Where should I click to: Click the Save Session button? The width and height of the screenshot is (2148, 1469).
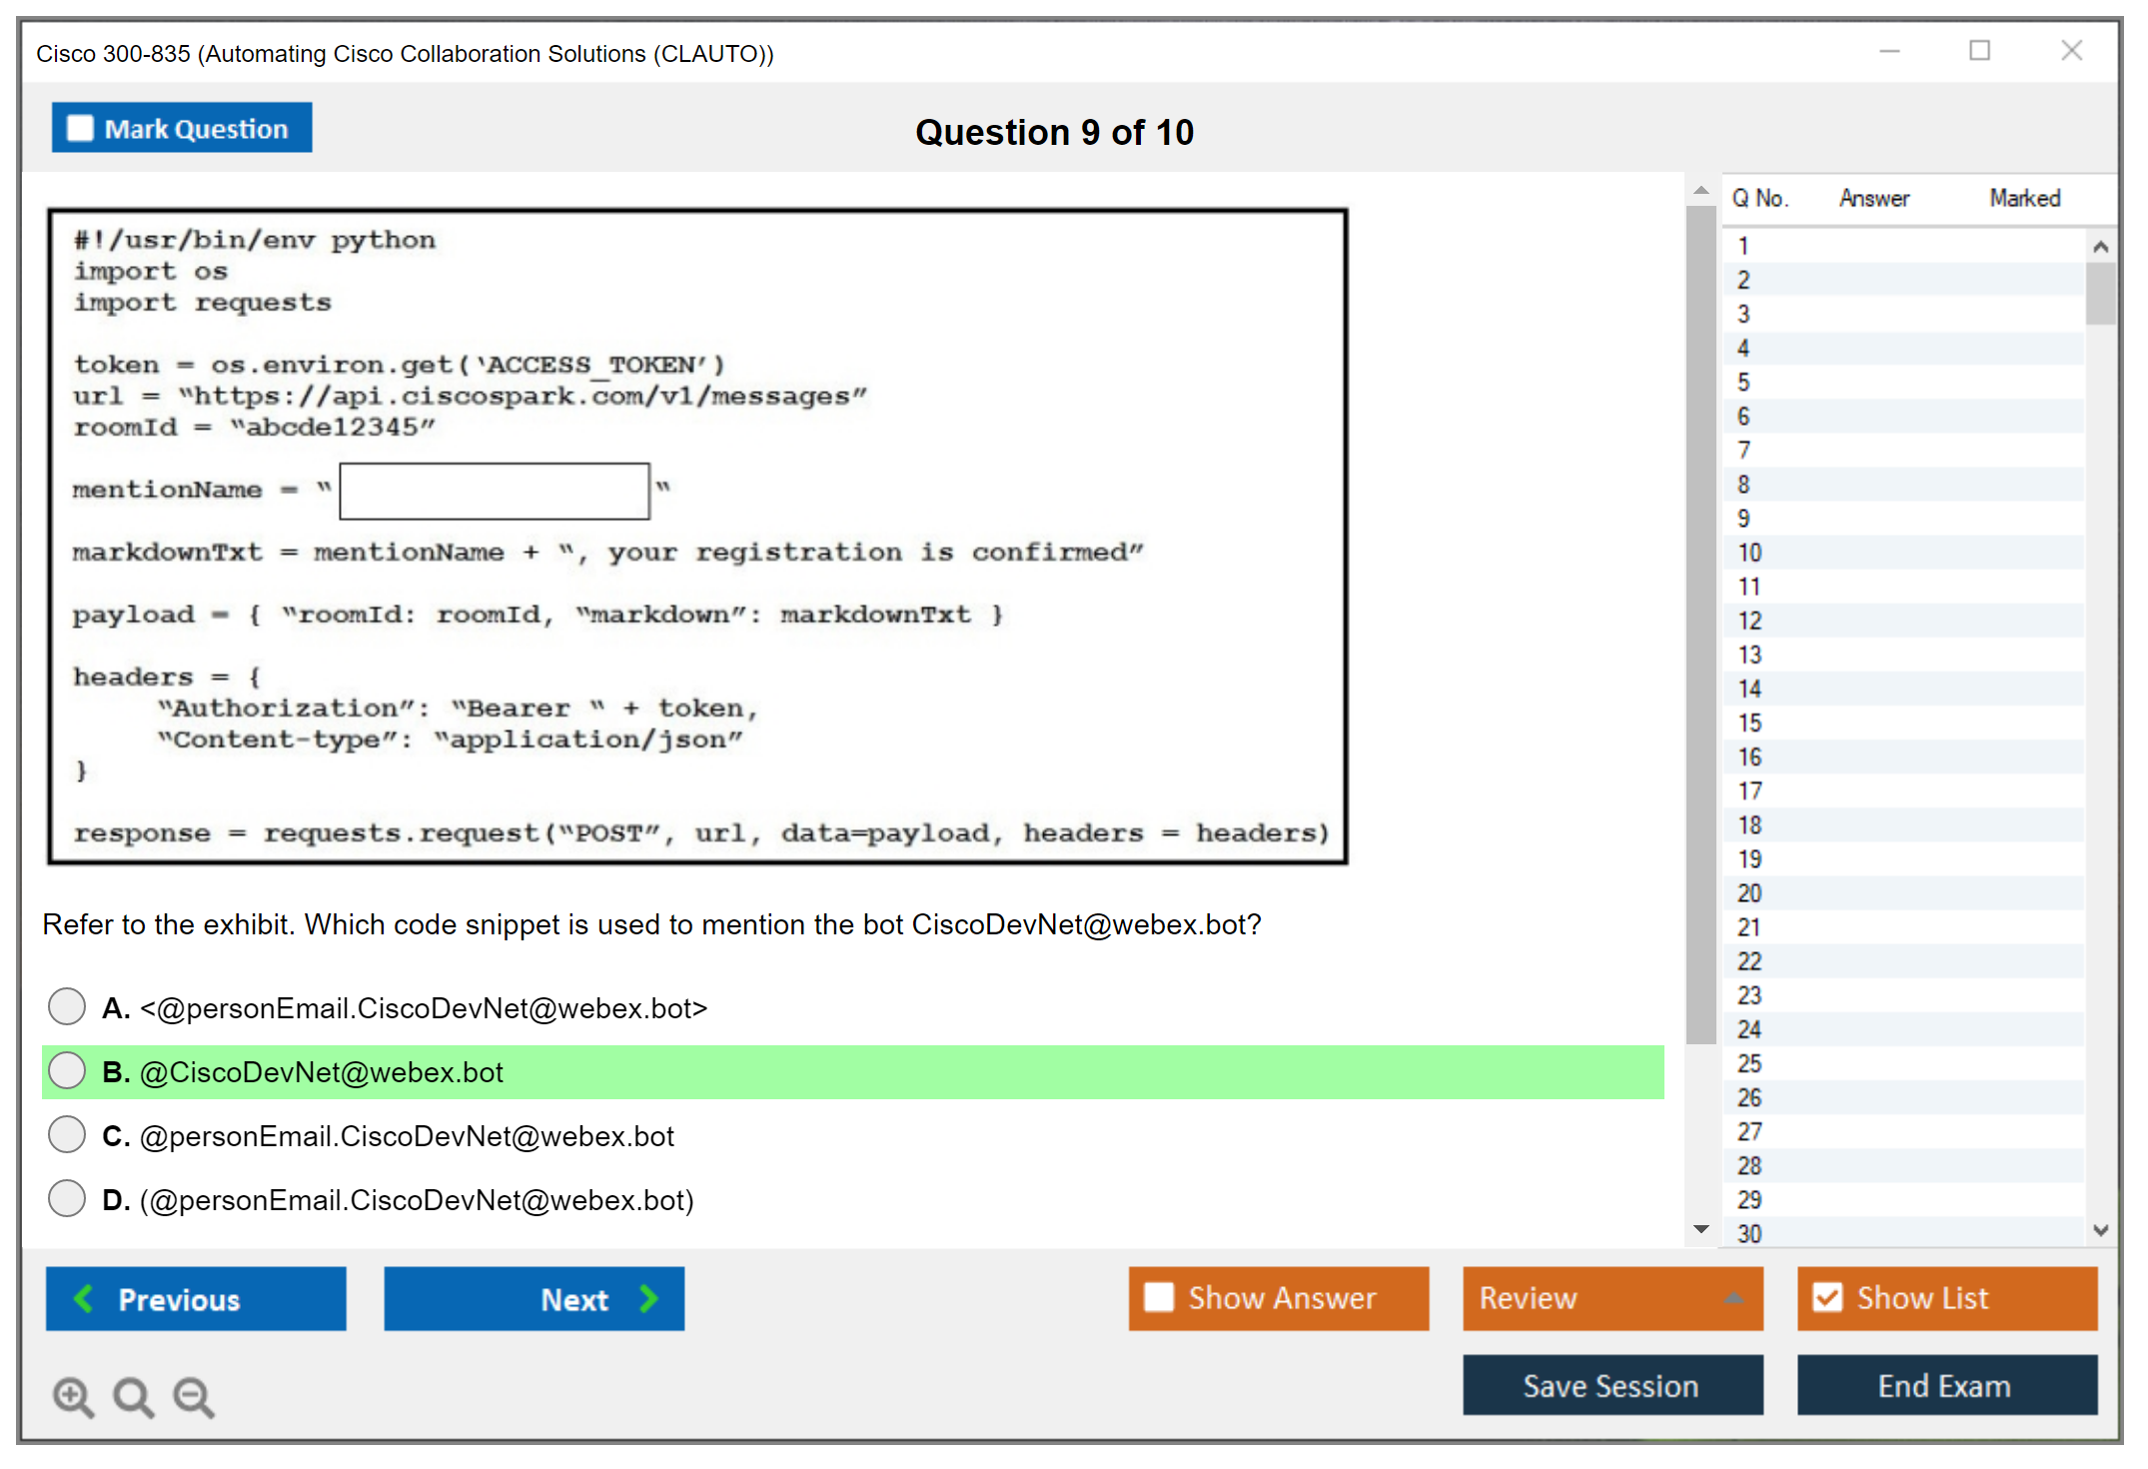click(x=1611, y=1385)
